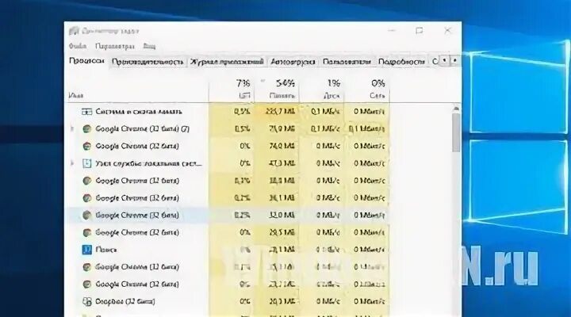Select the Система и сжатая память row name
The height and width of the screenshot is (317, 571).
[138, 112]
